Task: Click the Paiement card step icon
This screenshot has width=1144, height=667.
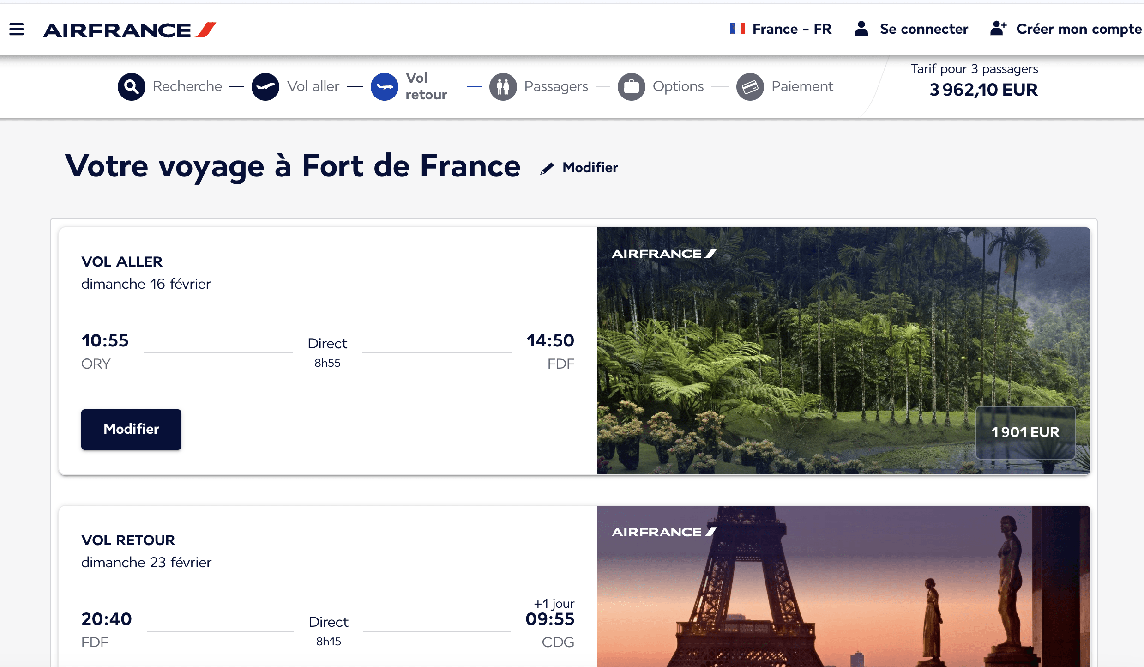Action: pyautogui.click(x=750, y=86)
